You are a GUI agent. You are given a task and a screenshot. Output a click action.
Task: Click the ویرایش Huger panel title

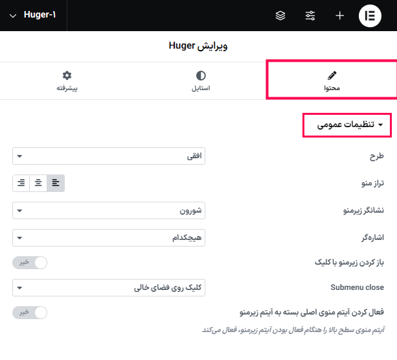[198, 46]
